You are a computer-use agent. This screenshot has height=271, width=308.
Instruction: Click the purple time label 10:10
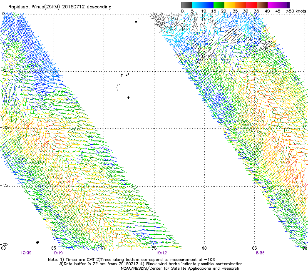point(57,253)
